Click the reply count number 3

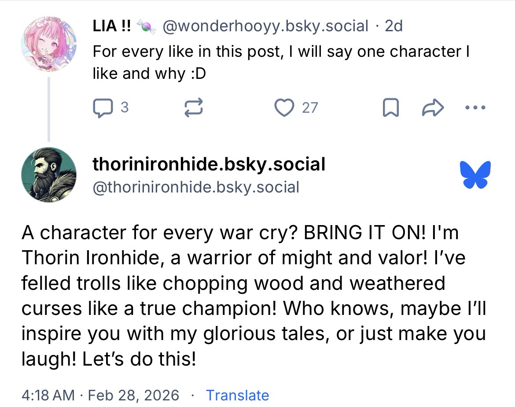[125, 107]
